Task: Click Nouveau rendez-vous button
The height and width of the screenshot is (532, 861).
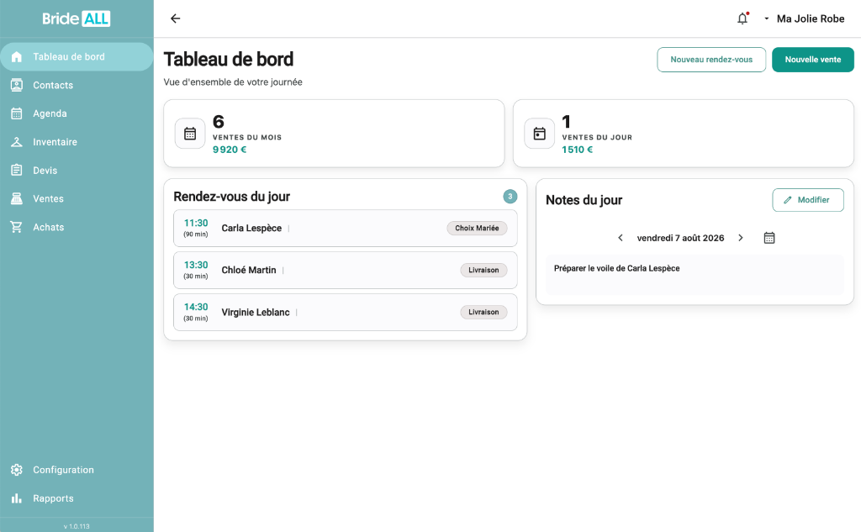Action: pyautogui.click(x=711, y=60)
